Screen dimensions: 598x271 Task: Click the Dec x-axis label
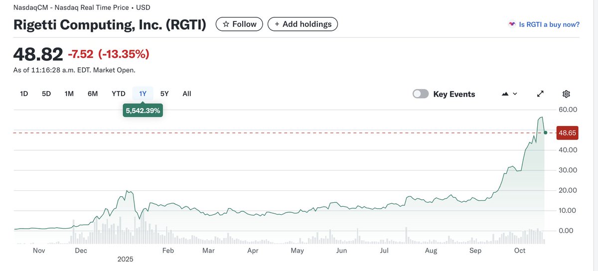coord(81,251)
